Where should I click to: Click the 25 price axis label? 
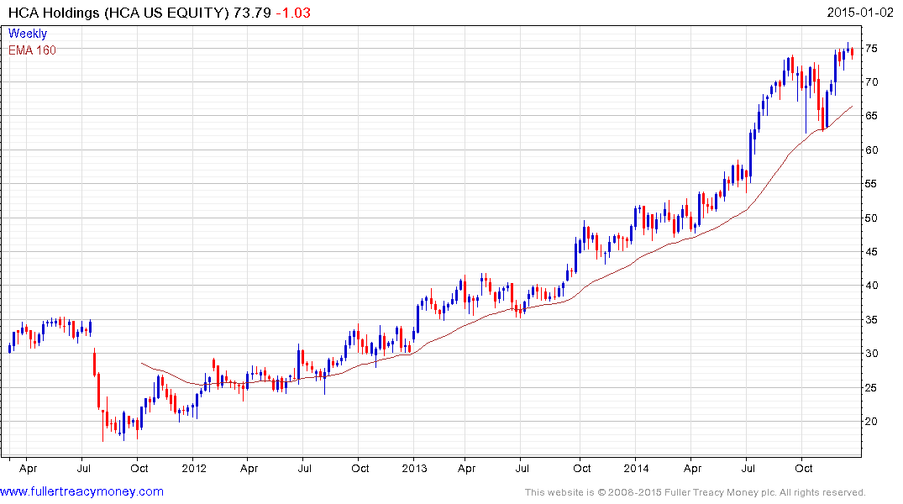tap(871, 387)
